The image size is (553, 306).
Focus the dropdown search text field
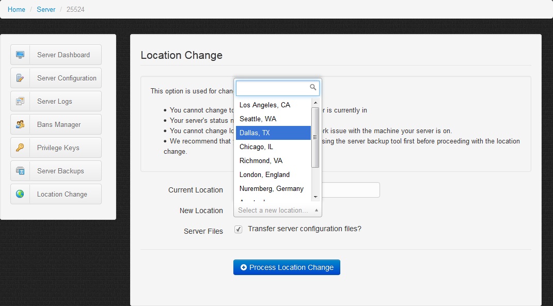point(273,88)
